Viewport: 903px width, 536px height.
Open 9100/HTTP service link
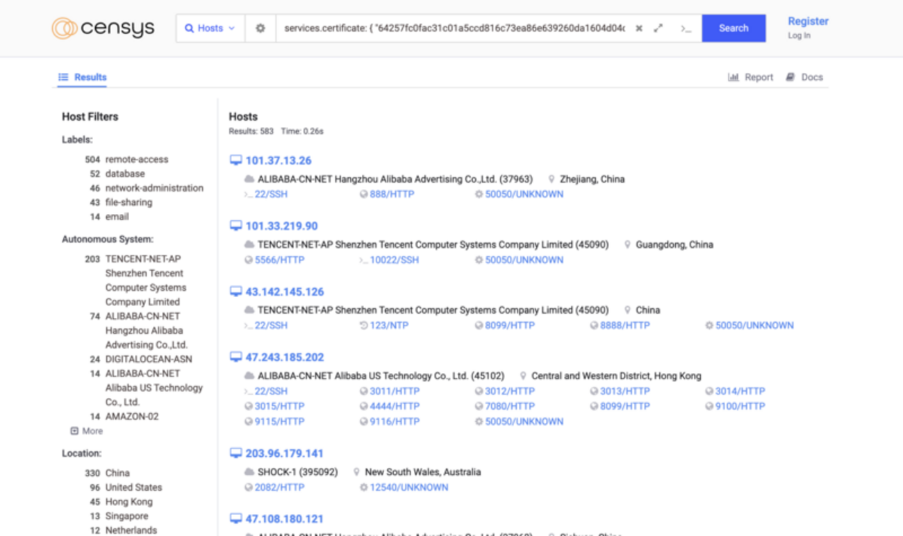click(740, 406)
